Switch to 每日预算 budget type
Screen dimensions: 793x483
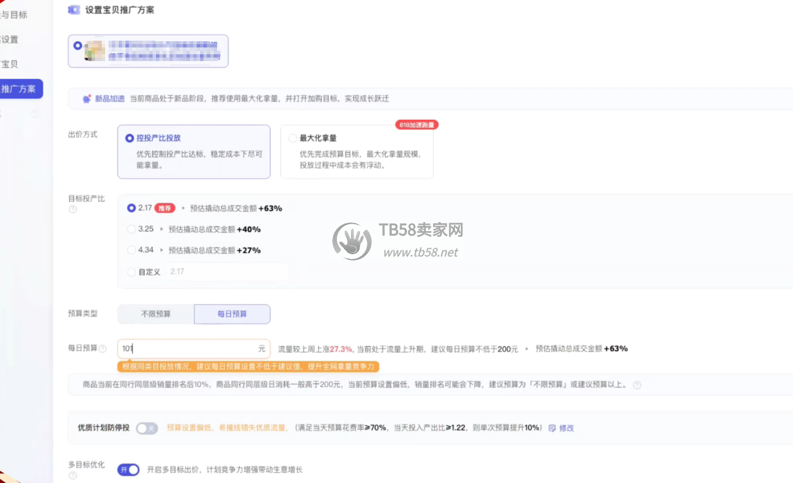pyautogui.click(x=232, y=314)
